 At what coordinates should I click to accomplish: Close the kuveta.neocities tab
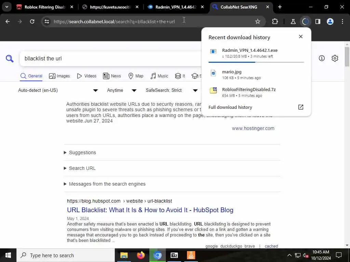(x=137, y=7)
